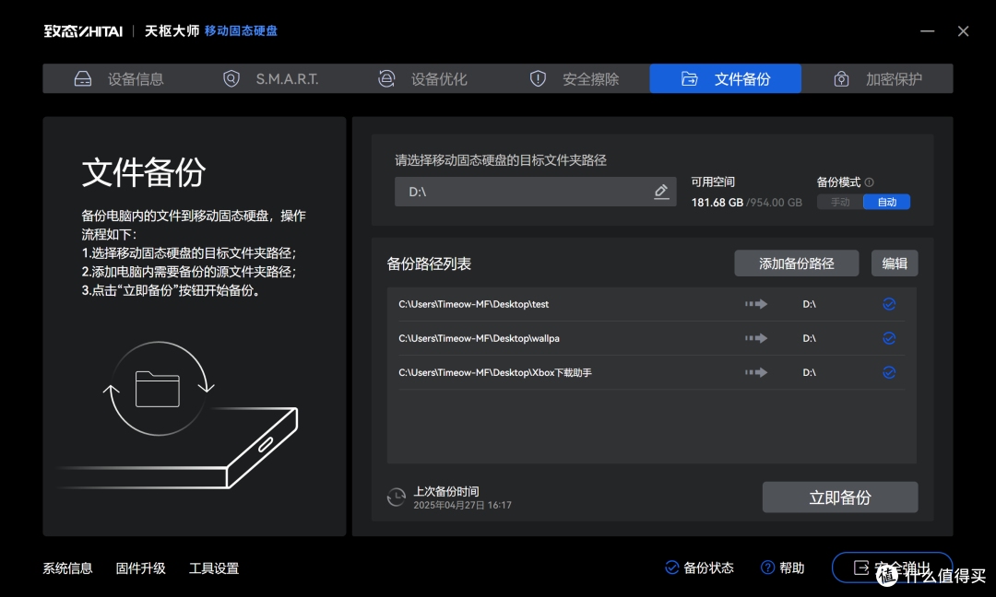
Task: Click the question mark icon beside 帮助
Action: point(767,568)
